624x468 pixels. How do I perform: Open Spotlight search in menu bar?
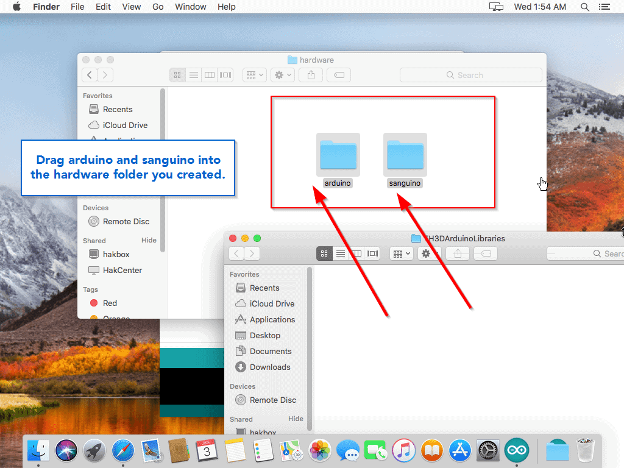pyautogui.click(x=584, y=7)
